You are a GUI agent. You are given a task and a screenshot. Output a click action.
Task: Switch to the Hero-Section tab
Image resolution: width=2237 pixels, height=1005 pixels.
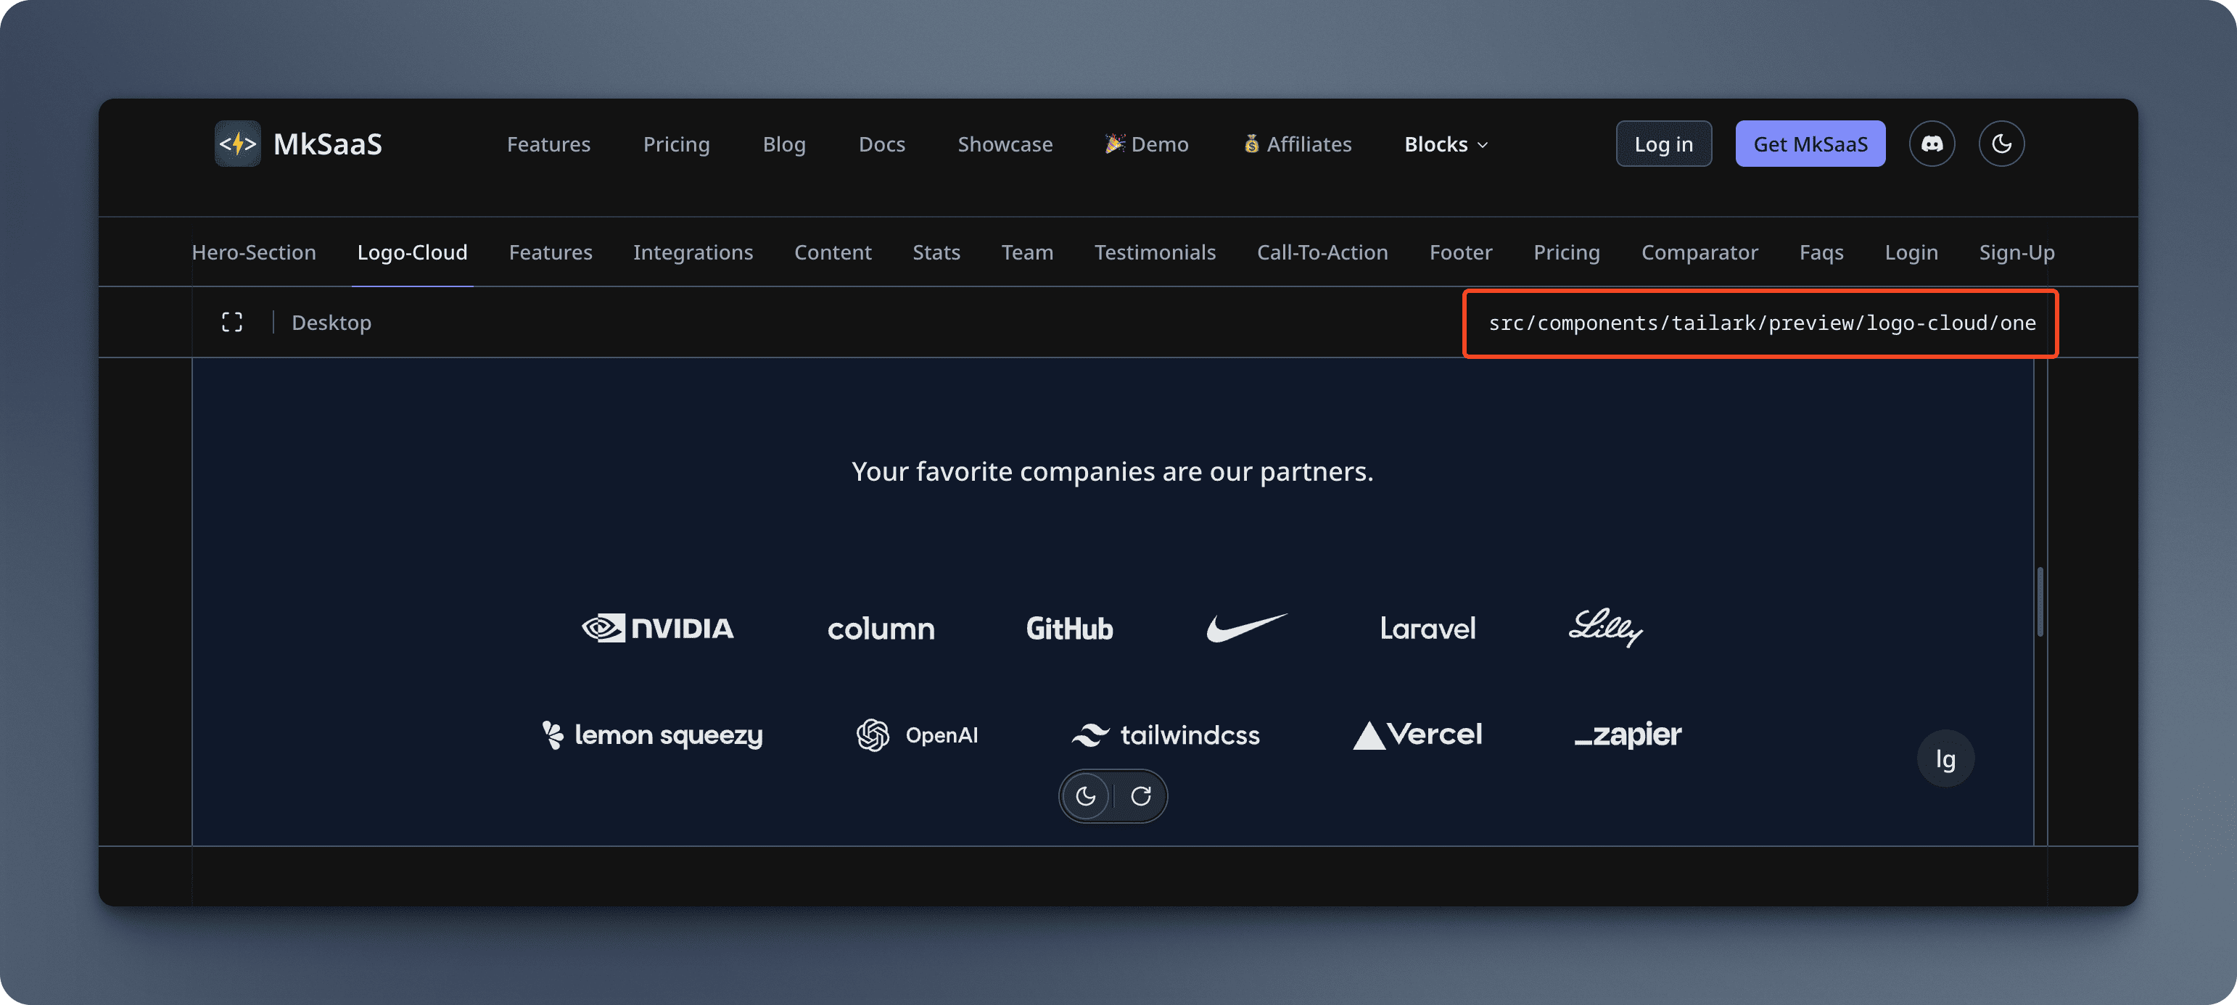tap(254, 252)
